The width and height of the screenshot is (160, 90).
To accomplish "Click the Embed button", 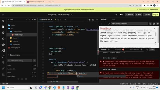I will click(129, 15).
